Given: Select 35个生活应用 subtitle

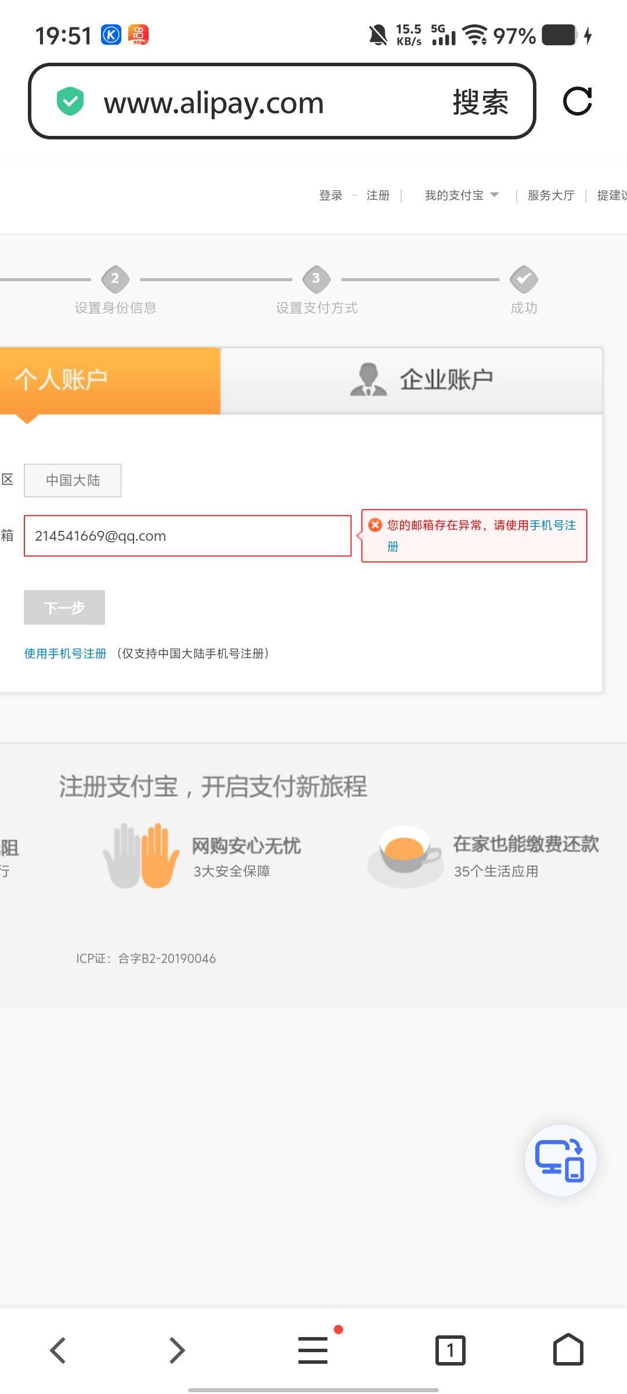Looking at the screenshot, I should 496,871.
